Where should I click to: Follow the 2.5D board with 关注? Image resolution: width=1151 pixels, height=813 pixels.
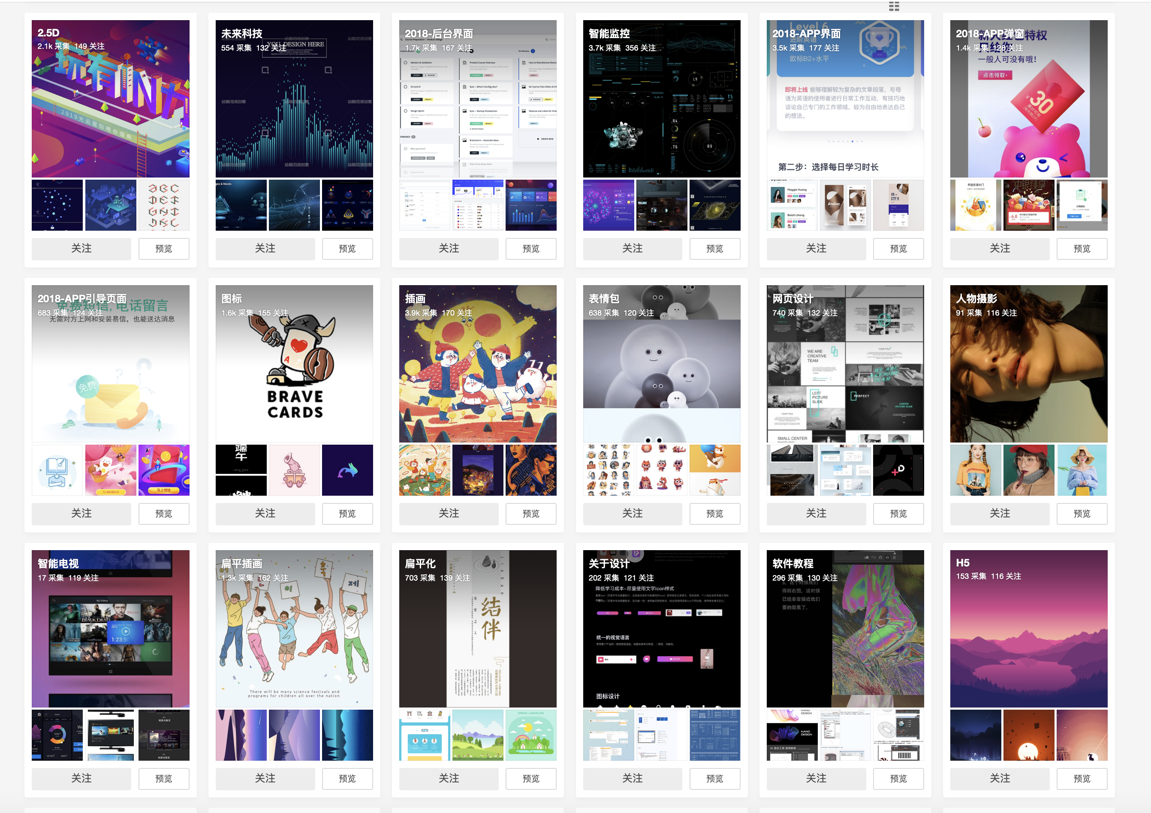(81, 249)
